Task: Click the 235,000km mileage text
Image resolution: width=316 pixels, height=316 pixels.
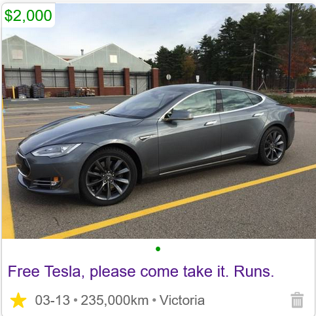Action: click(114, 300)
